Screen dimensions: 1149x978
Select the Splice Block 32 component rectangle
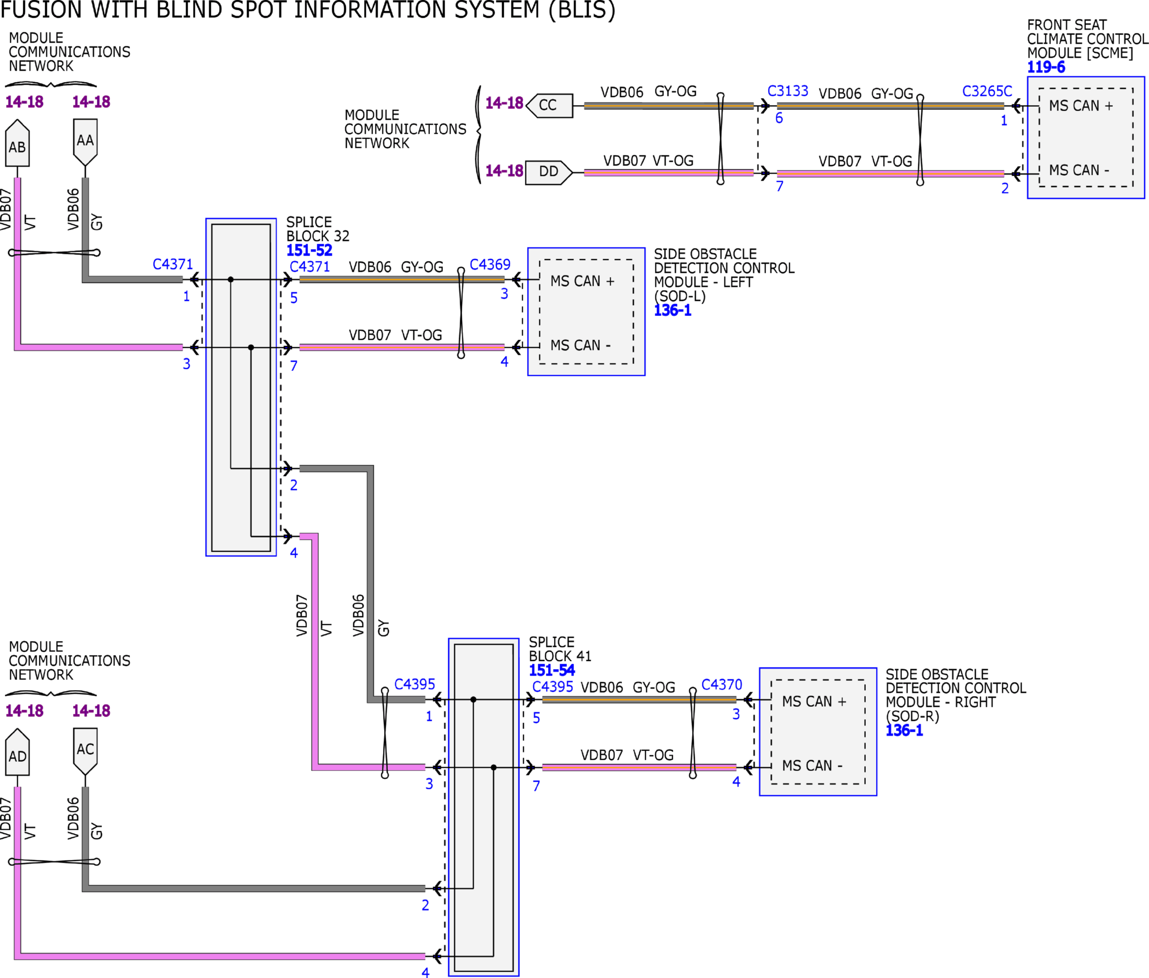[241, 387]
